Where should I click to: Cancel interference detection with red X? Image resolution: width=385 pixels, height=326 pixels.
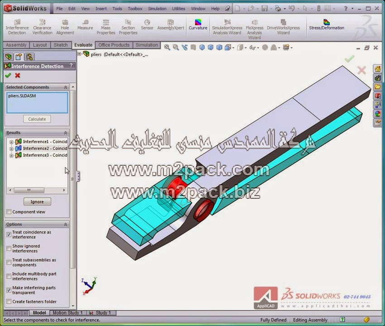tap(17, 75)
